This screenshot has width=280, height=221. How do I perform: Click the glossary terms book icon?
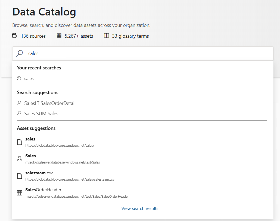[107, 36]
